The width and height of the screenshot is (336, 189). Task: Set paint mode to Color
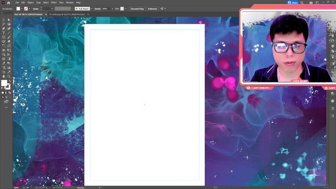point(3,92)
